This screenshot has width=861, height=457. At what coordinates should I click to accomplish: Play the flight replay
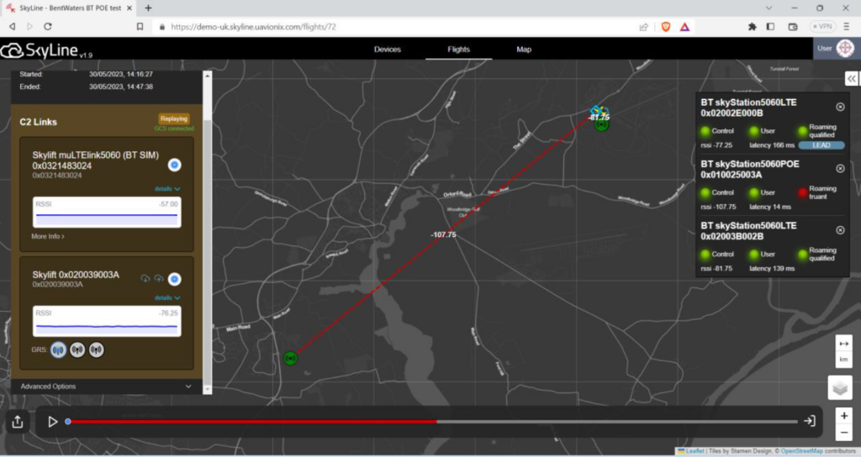coord(53,422)
